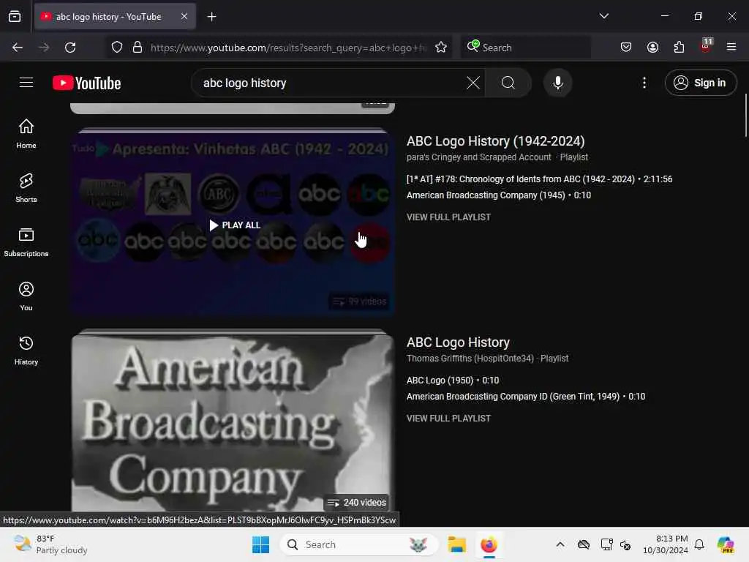Open the You section in the sidebar
Screen dimensions: 749x562
tap(26, 296)
